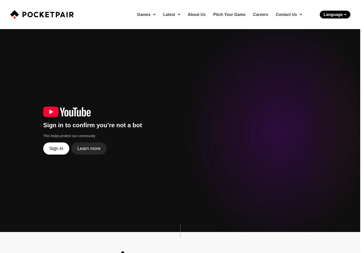Click the arrow inside the Language button

click(x=345, y=15)
